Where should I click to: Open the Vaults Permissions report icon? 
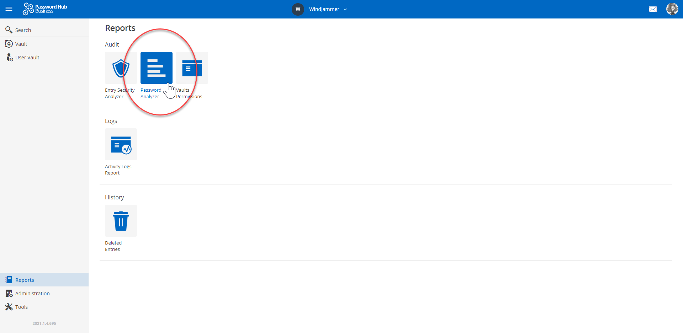click(192, 68)
